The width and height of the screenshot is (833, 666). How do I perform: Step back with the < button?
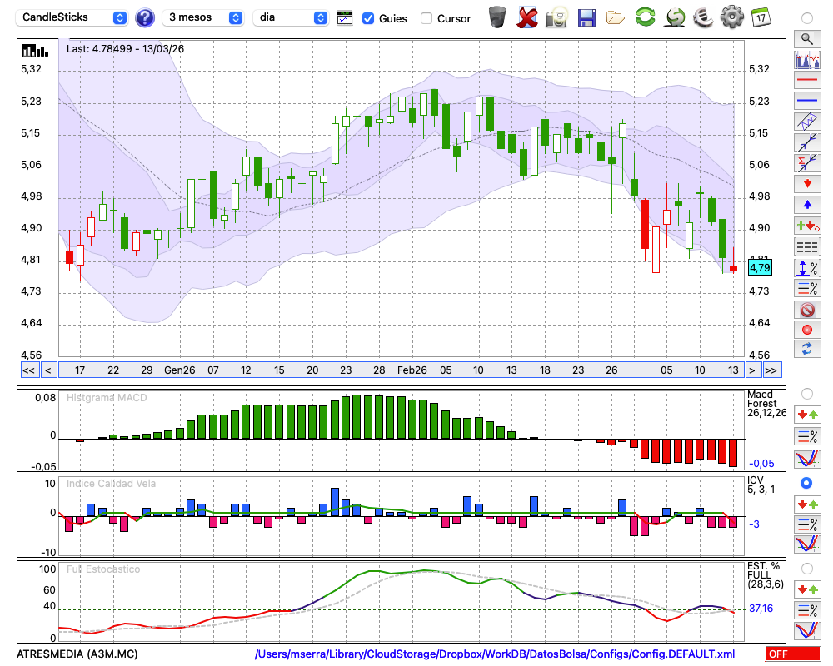point(48,370)
